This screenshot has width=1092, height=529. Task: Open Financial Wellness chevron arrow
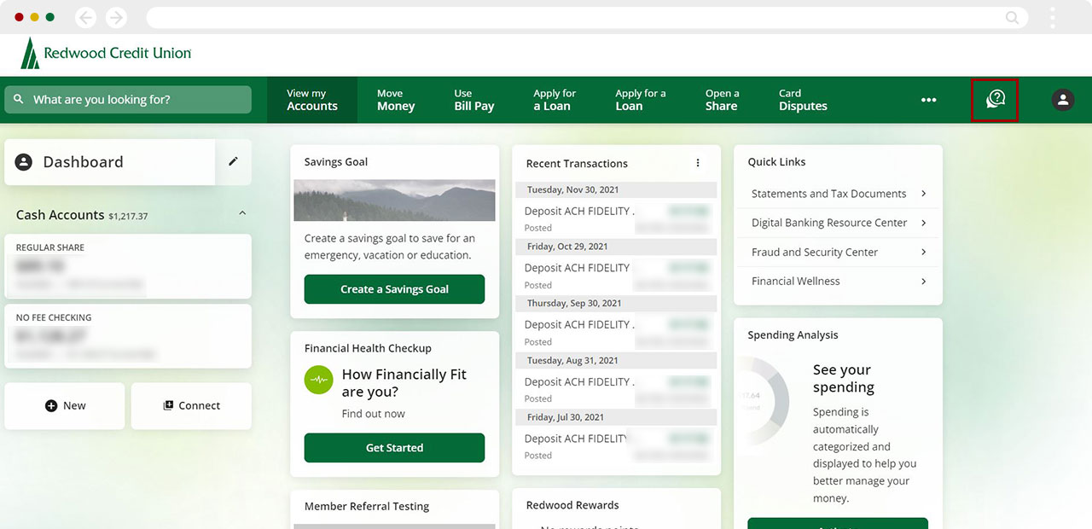tap(924, 281)
